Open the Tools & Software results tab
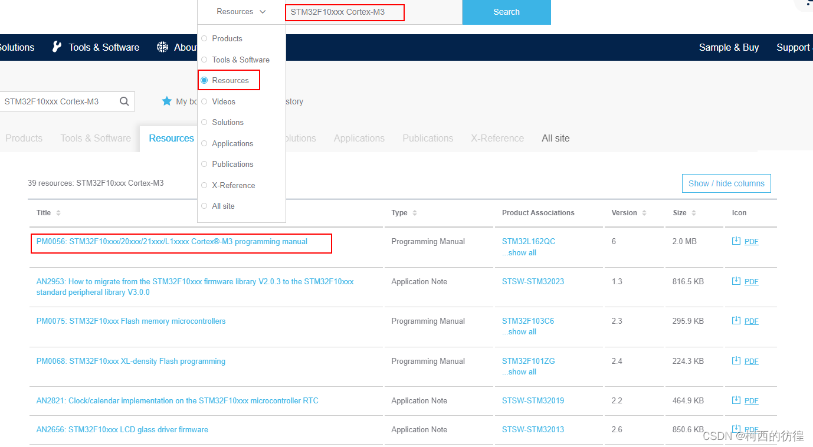 96,138
